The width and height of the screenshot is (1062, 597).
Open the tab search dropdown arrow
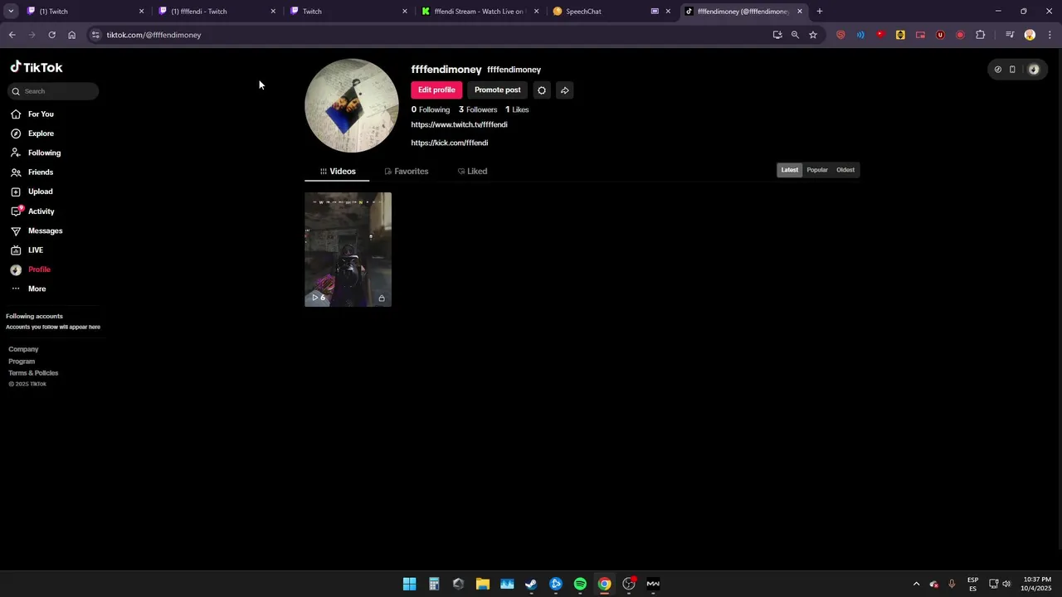click(11, 12)
